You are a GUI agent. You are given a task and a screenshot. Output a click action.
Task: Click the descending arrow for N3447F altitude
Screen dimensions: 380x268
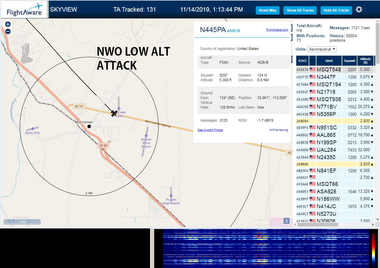coord(372,77)
